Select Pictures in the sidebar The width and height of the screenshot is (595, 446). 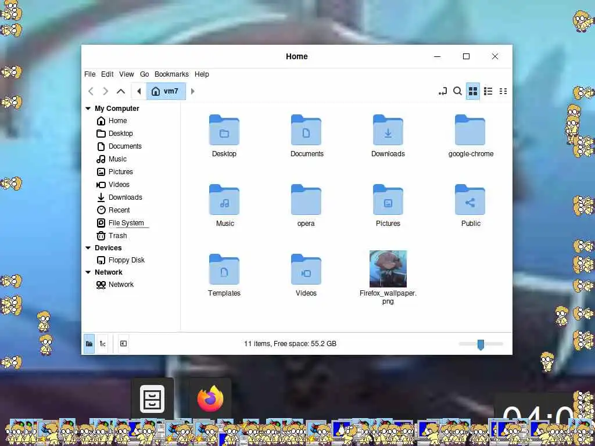(121, 172)
